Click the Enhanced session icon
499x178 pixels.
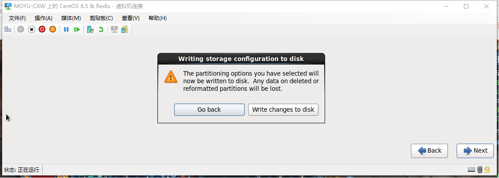pyautogui.click(x=114, y=29)
